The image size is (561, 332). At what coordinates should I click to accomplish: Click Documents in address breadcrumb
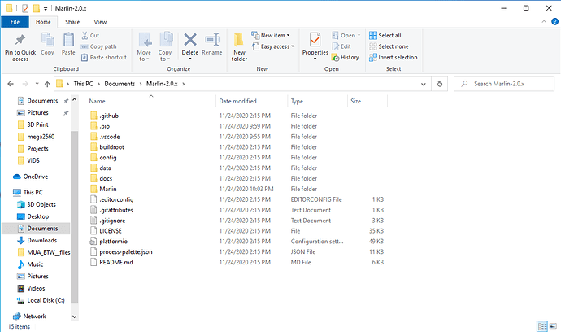120,84
